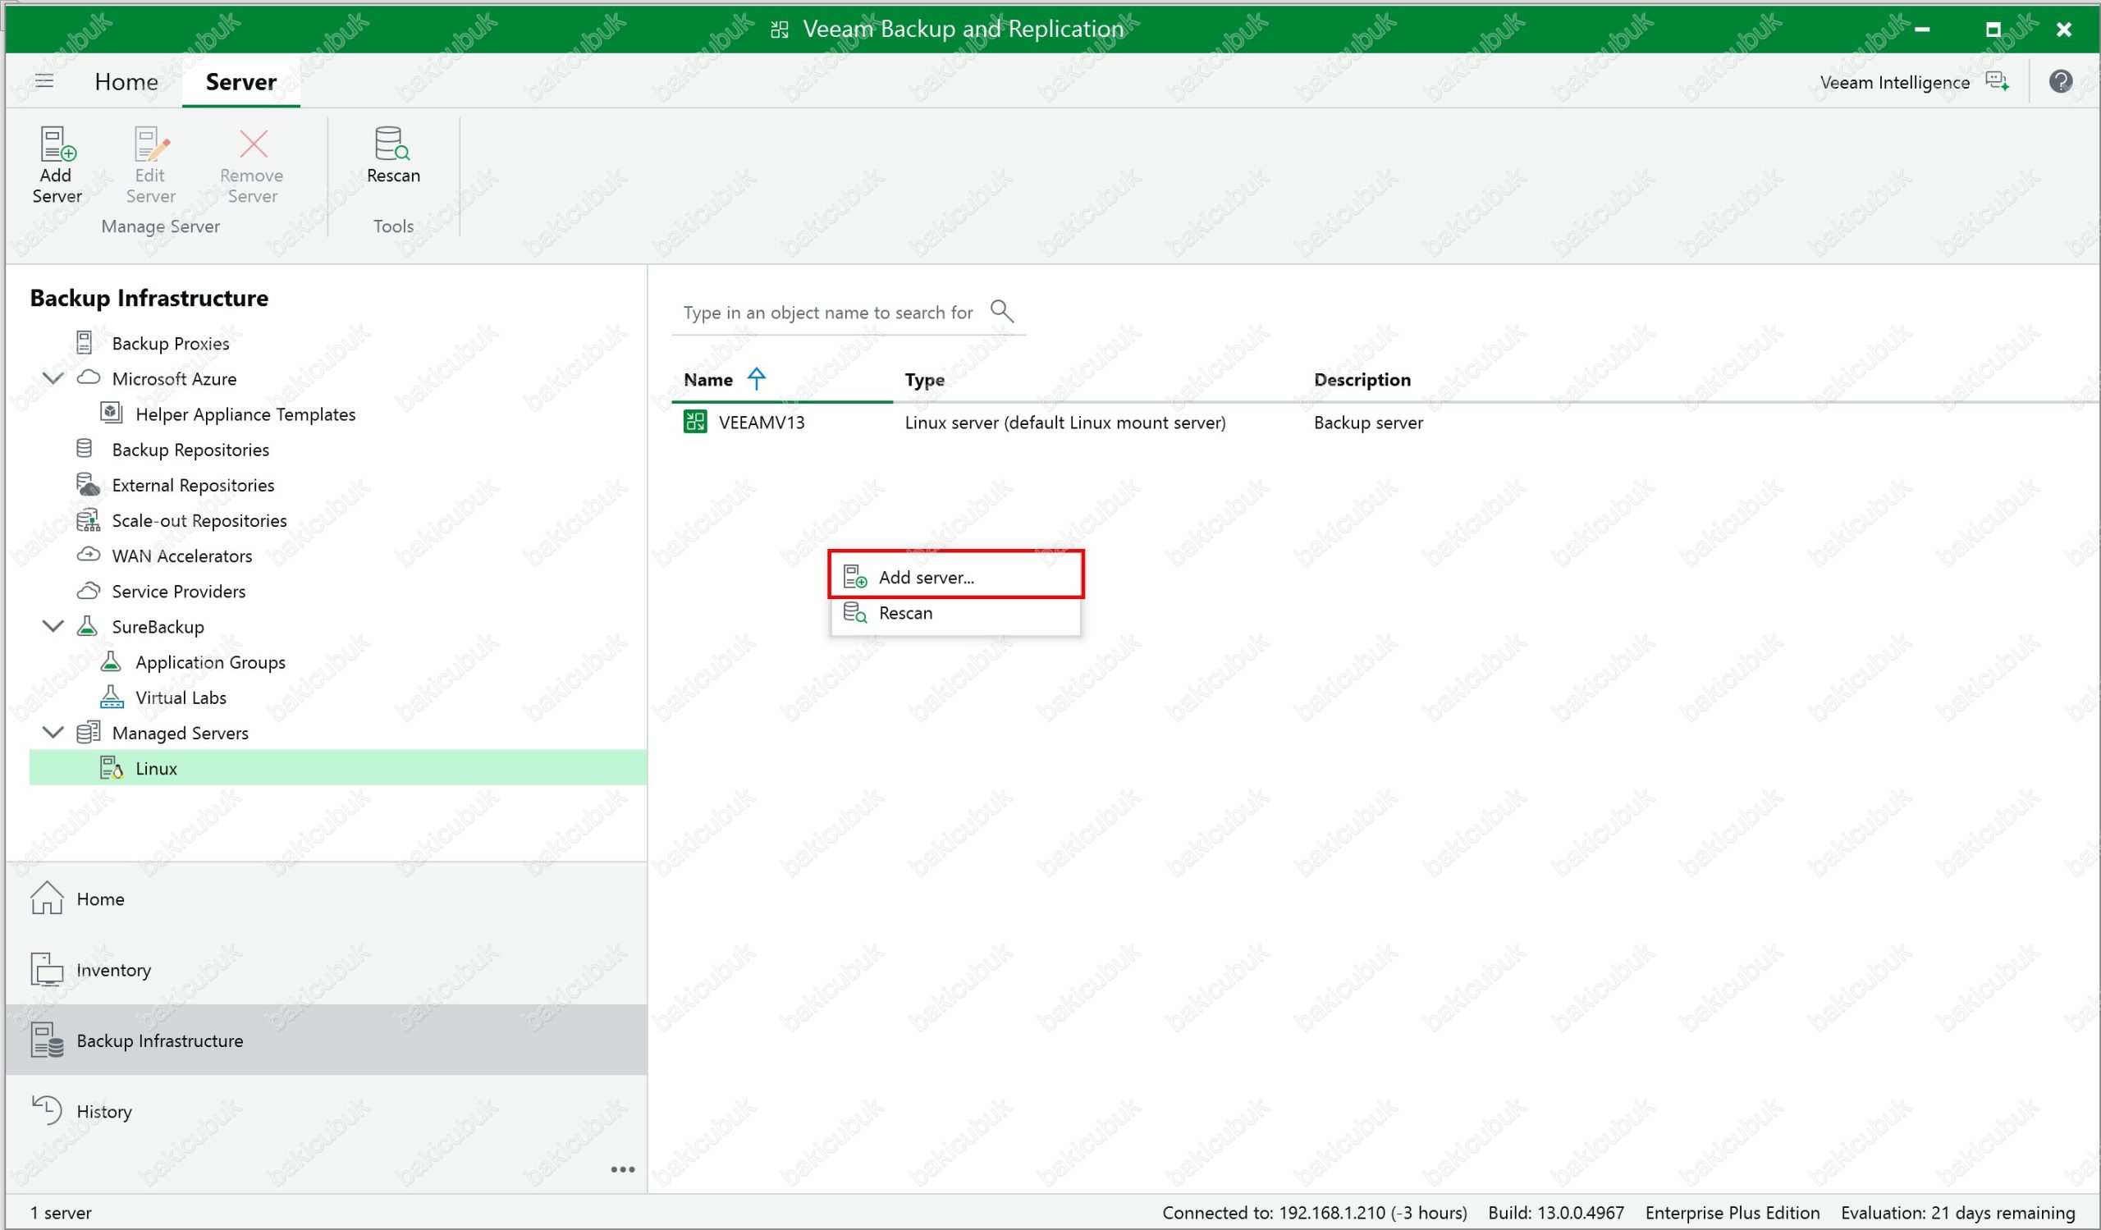This screenshot has height=1230, width=2101.
Task: Select External Repositories in the tree
Action: [x=193, y=485]
